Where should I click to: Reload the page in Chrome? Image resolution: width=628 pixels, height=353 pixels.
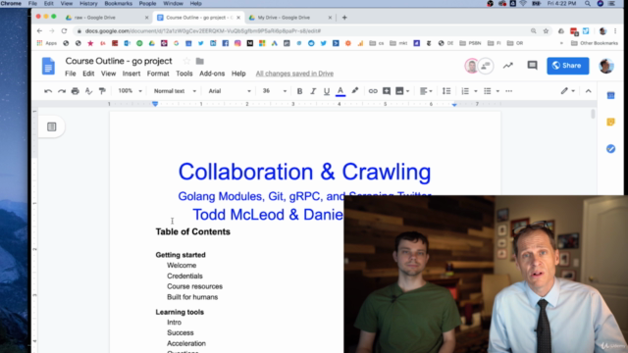coord(64,30)
